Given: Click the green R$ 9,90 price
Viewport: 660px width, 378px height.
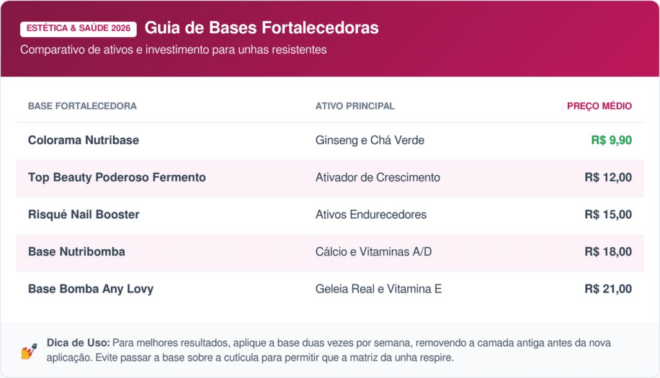Looking at the screenshot, I should click(612, 140).
